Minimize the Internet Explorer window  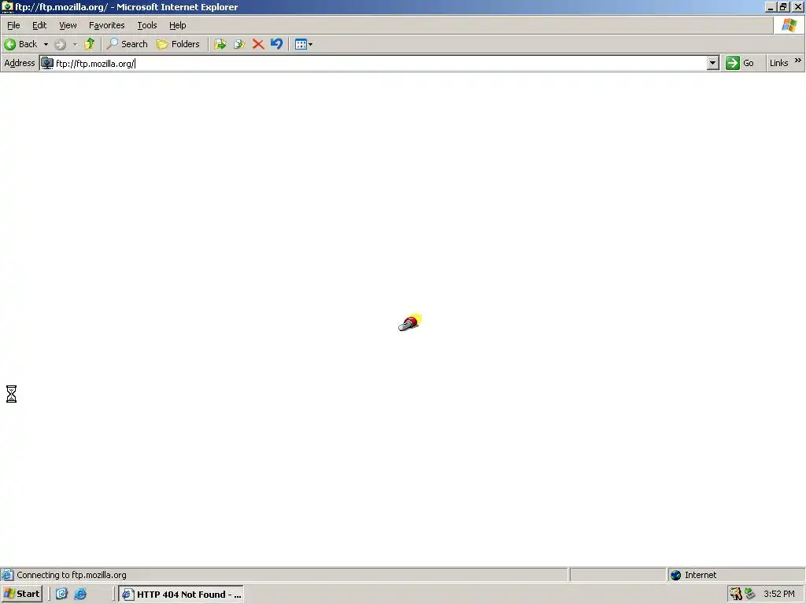(x=770, y=7)
